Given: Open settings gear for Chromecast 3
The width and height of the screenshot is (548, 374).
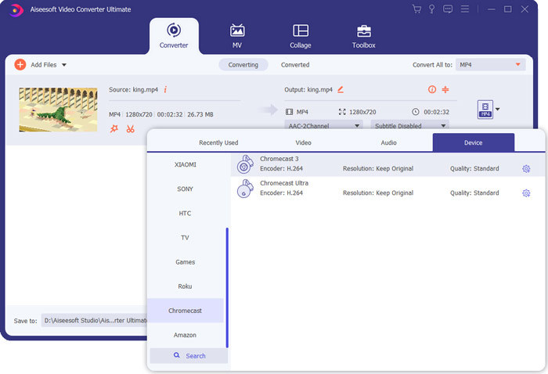Looking at the screenshot, I should pos(526,169).
